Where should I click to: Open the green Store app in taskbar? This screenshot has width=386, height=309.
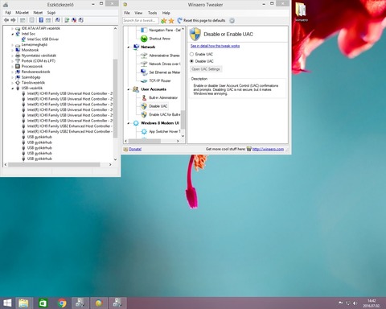pyautogui.click(x=43, y=303)
